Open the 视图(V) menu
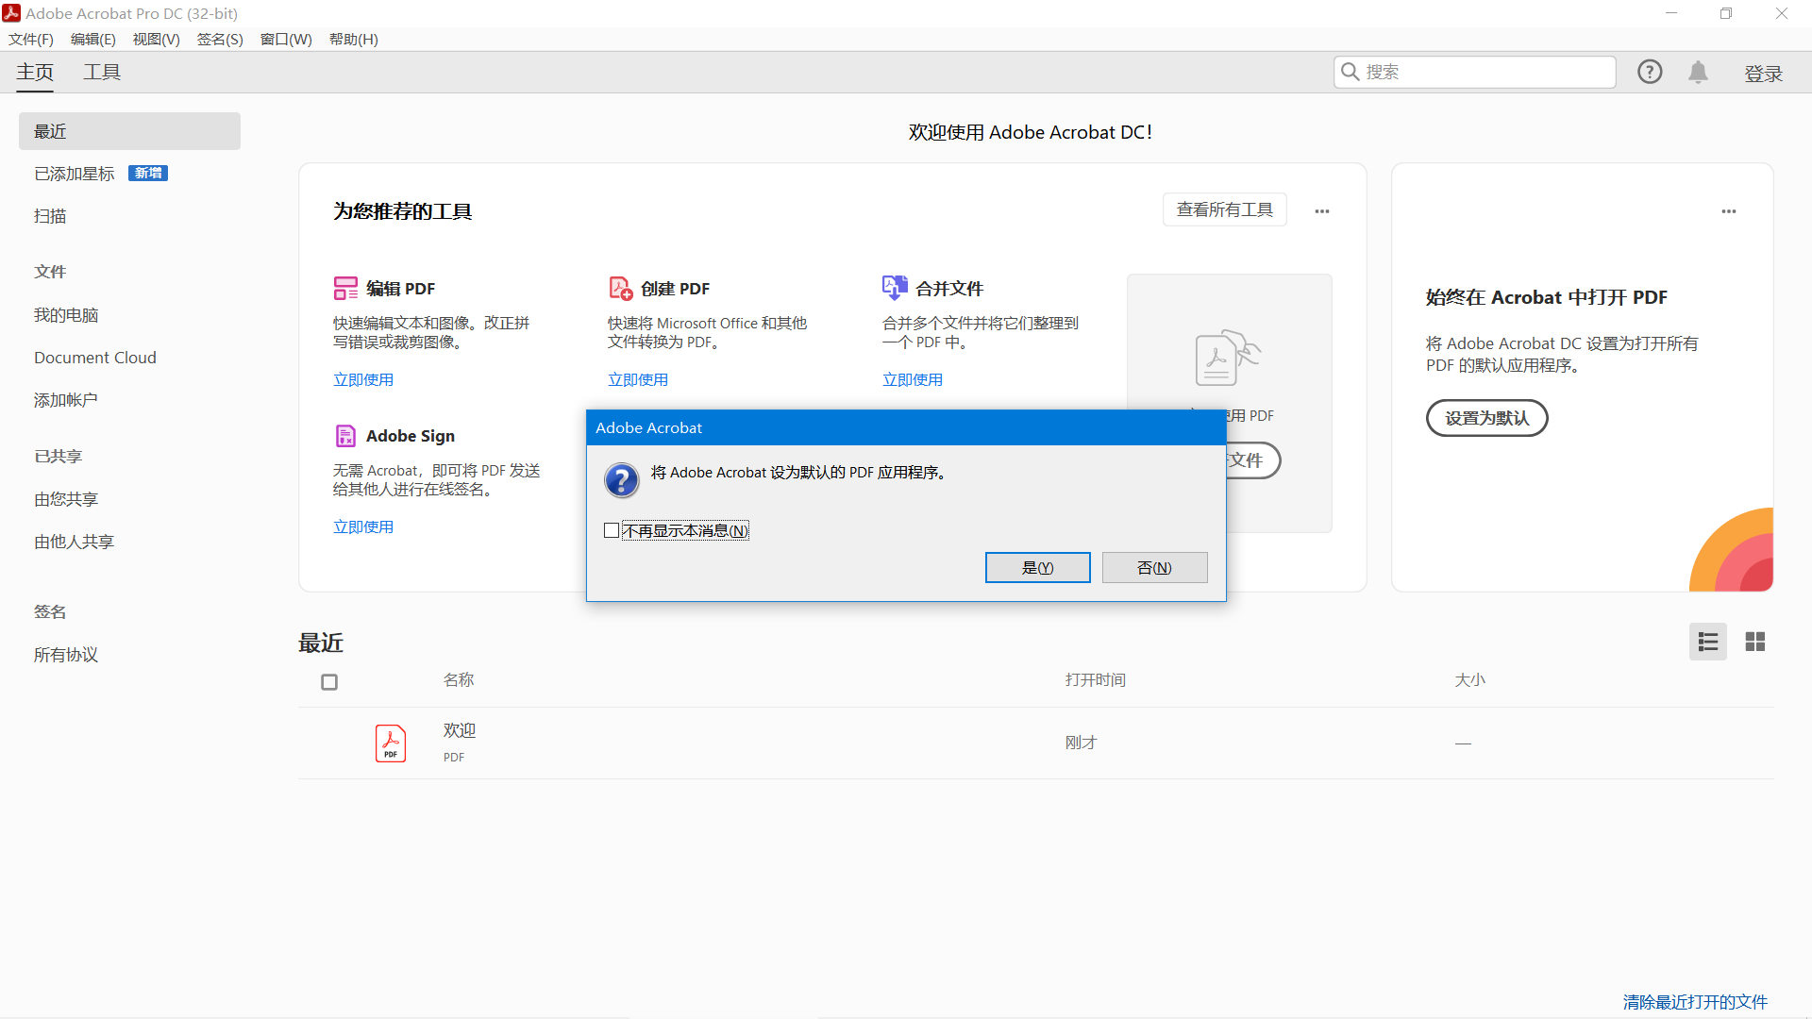Screen dimensions: 1812x1019 pyautogui.click(x=156, y=39)
